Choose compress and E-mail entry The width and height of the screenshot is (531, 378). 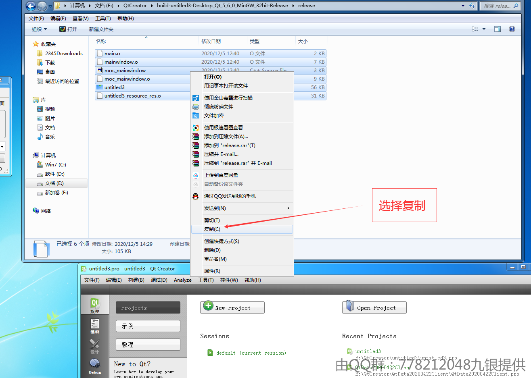[x=242, y=154]
